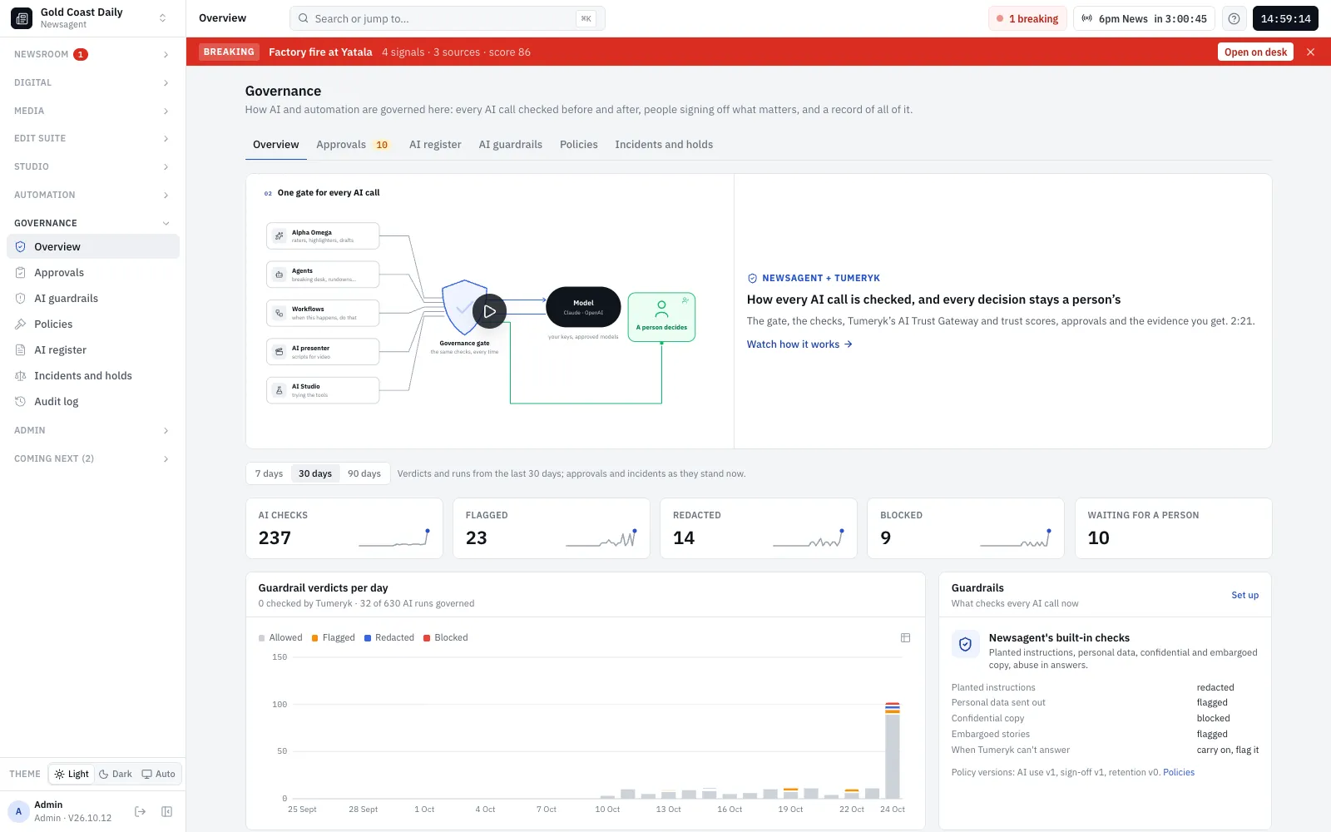1331x832 pixels.
Task: Play the governance gate video
Action: pyautogui.click(x=489, y=311)
